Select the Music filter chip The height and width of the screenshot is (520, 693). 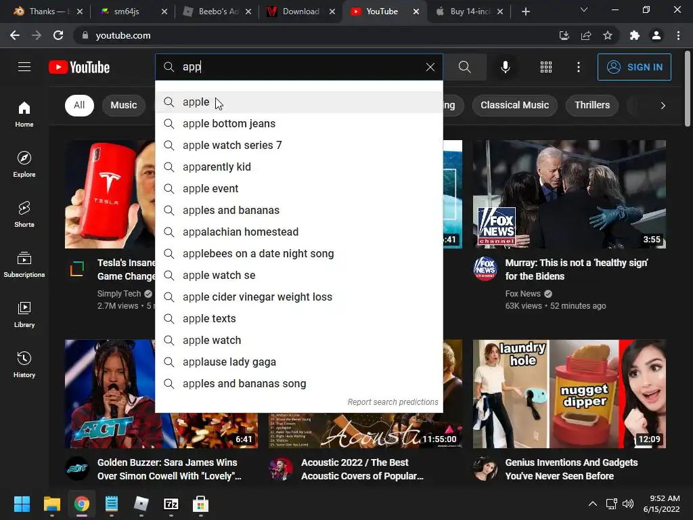(x=123, y=105)
